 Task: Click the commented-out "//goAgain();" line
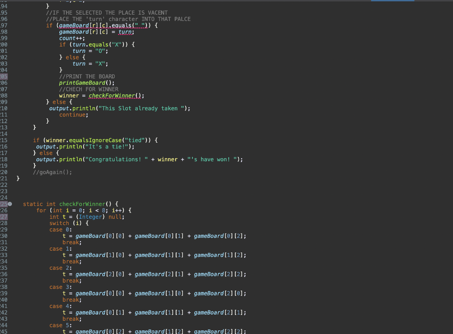point(52,172)
